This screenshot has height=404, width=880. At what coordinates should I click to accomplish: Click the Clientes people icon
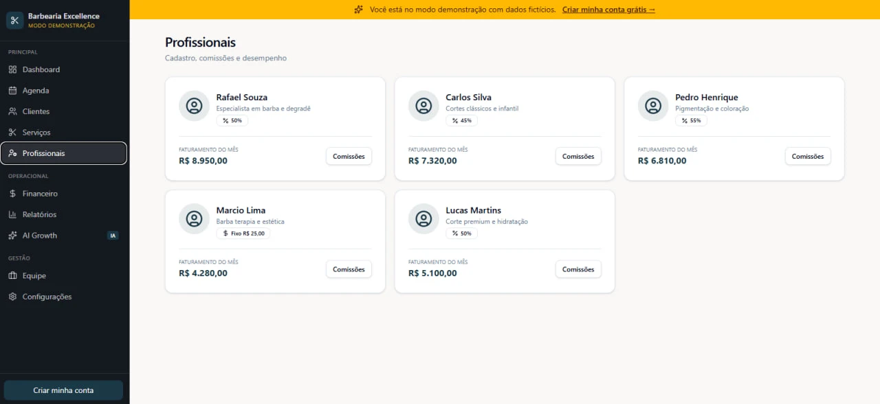coord(12,111)
